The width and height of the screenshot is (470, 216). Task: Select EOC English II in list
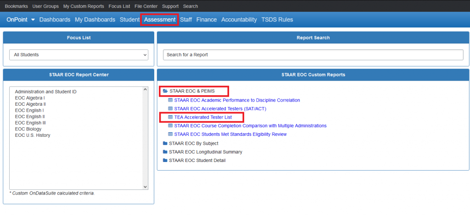coord(30,117)
